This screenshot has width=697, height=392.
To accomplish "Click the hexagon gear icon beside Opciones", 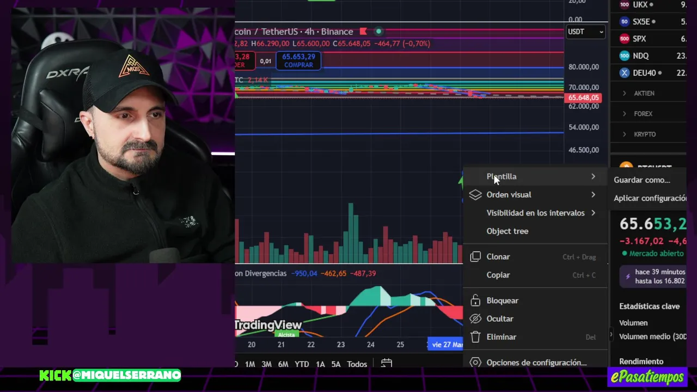I will coord(475,362).
